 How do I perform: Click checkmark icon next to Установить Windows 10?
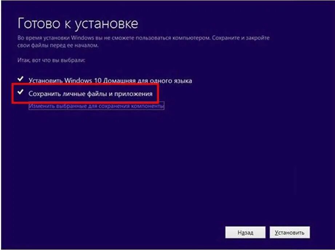click(20, 79)
